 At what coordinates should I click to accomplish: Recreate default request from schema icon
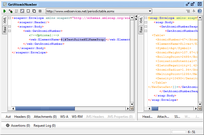pos(22,11)
